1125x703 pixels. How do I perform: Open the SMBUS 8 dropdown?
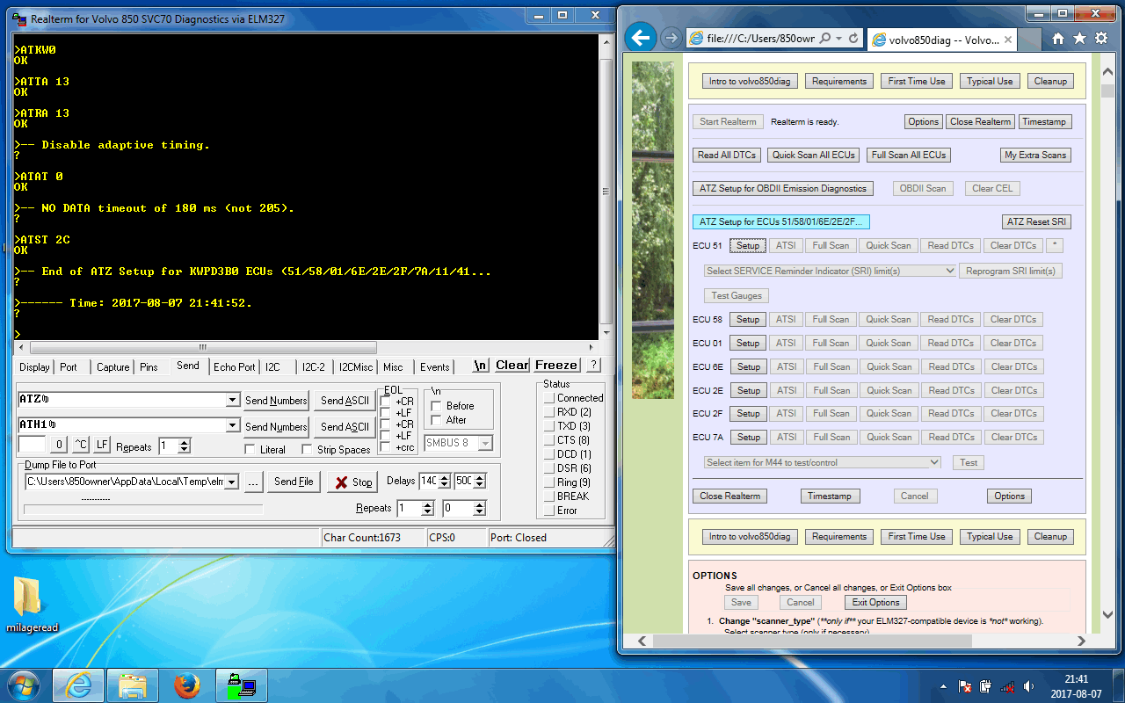tap(485, 443)
